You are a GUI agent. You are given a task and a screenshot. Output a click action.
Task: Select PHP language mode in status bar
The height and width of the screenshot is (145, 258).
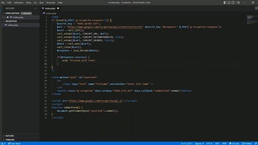click(224, 143)
